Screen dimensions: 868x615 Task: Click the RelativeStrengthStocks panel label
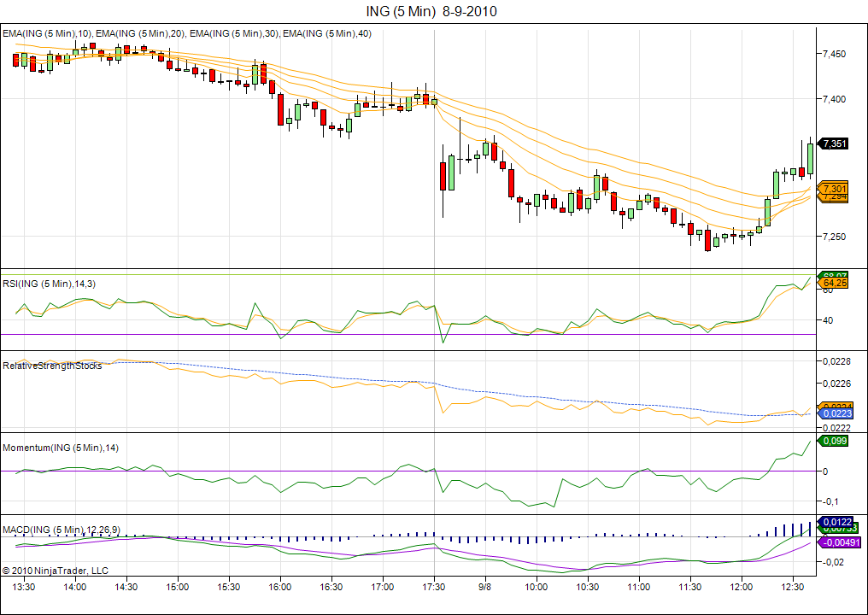53,366
